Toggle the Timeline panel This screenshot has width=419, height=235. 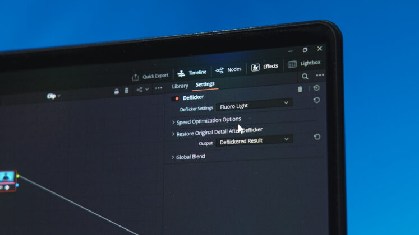[192, 73]
